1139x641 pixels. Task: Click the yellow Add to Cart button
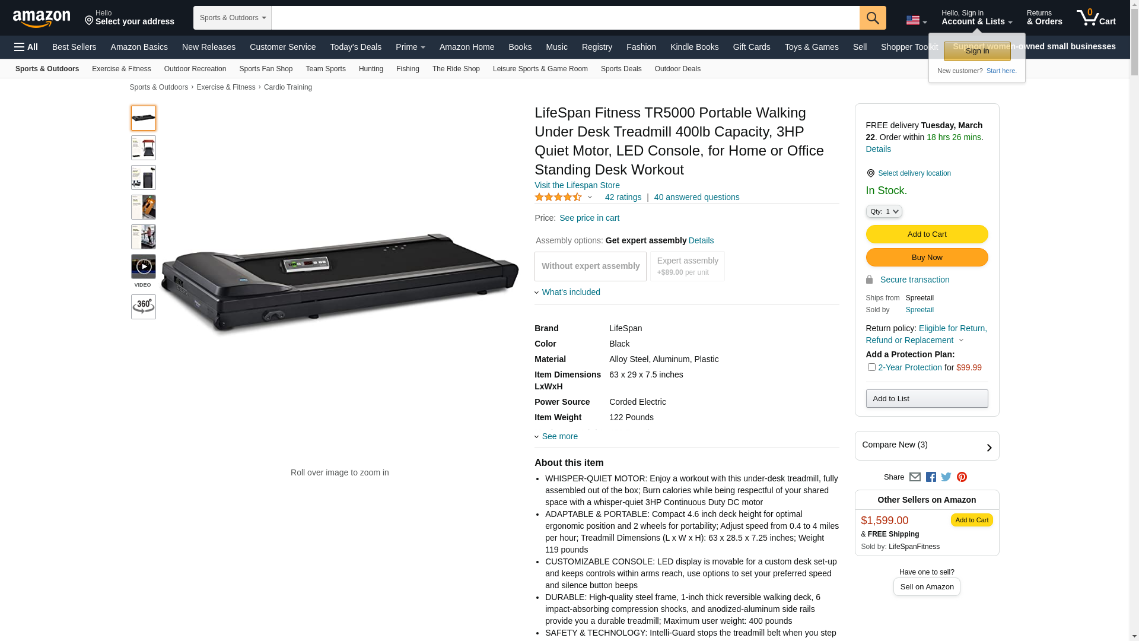click(x=927, y=234)
